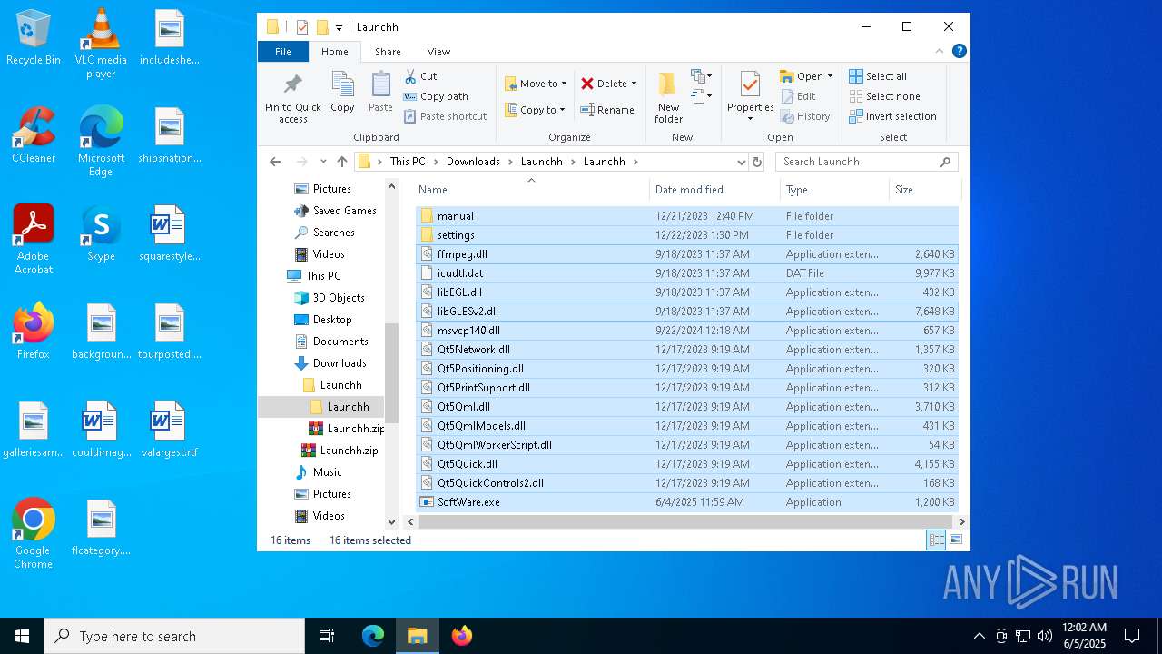Image resolution: width=1162 pixels, height=654 pixels.
Task: Switch to Details view layout icon
Action: coord(936,540)
